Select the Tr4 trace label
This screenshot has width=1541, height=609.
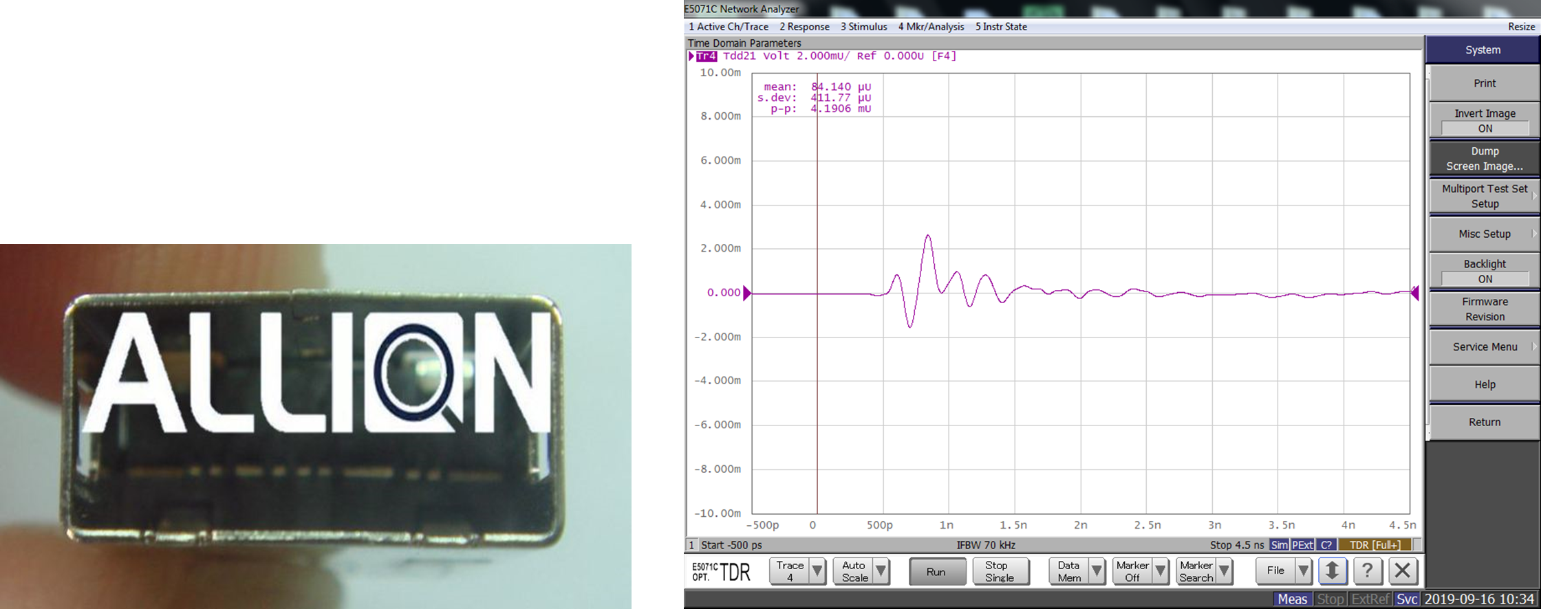706,56
